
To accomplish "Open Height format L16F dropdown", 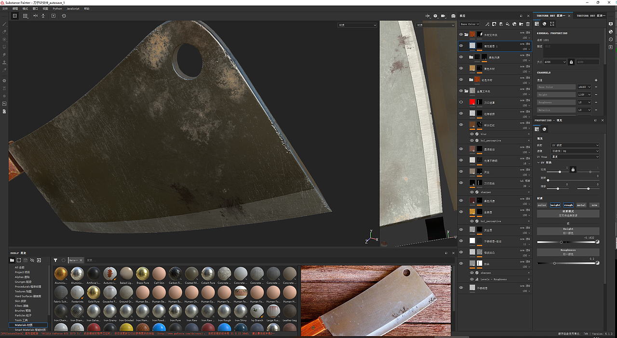I will (x=584, y=95).
